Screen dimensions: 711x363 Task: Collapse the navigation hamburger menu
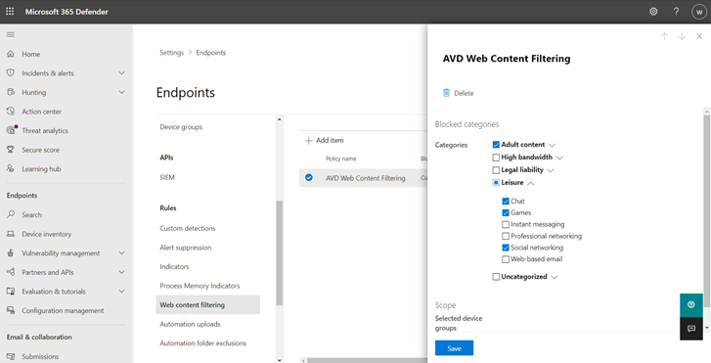point(11,35)
